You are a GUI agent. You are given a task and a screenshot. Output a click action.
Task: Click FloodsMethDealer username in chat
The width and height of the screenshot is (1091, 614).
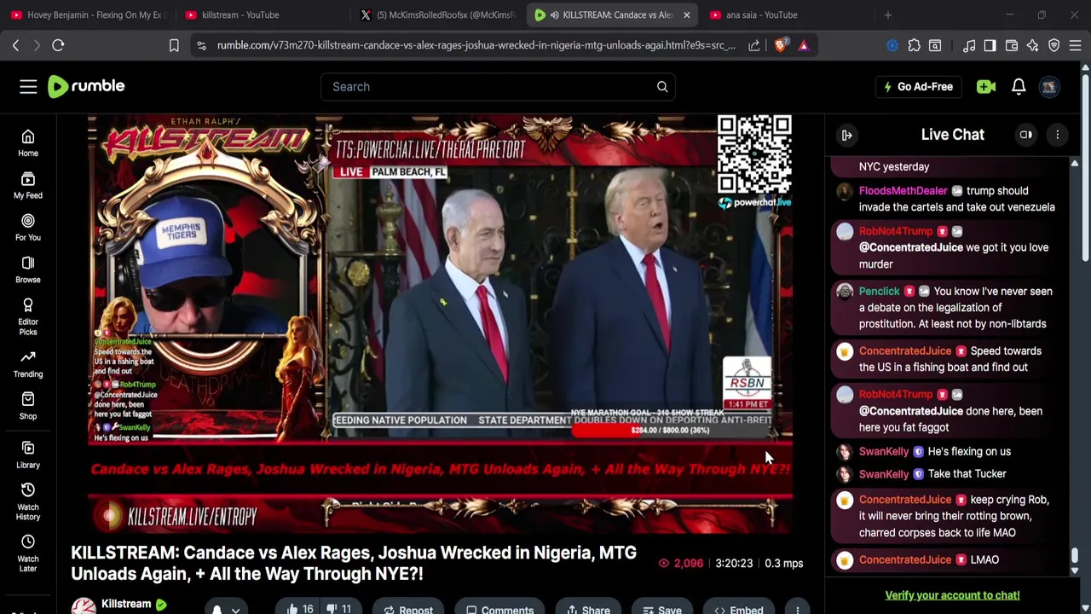pyautogui.click(x=903, y=191)
